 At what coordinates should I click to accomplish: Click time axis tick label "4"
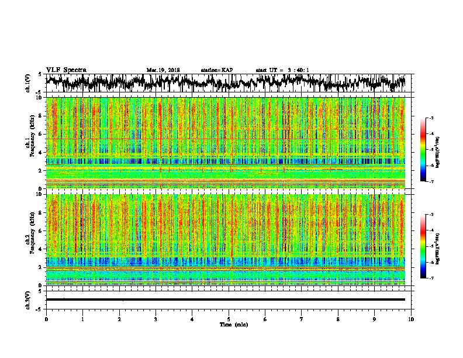click(192, 319)
